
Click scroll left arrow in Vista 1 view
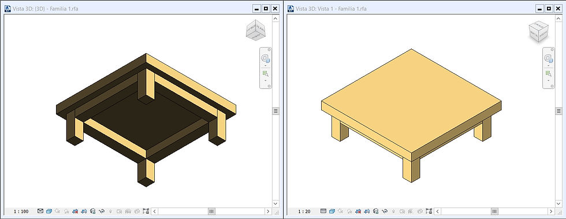point(438,211)
